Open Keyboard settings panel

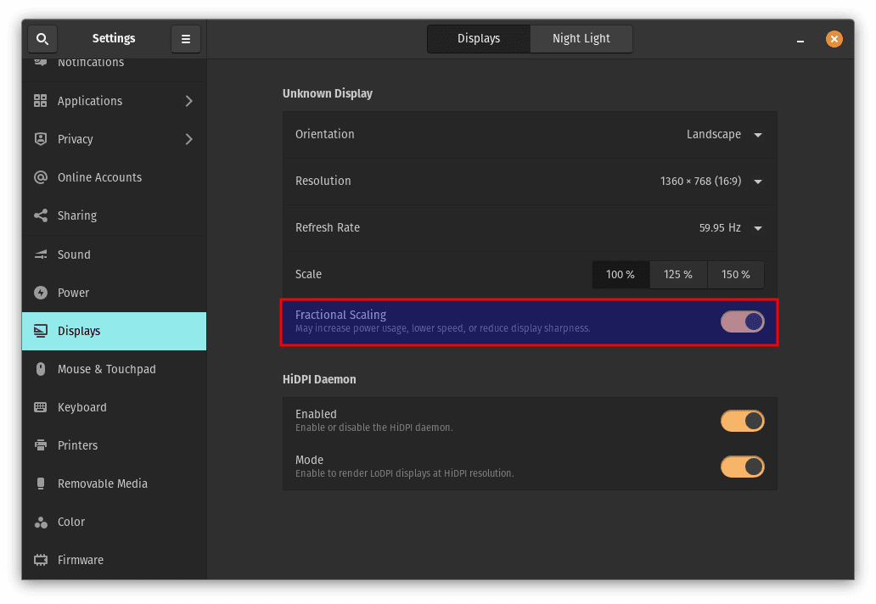pyautogui.click(x=114, y=407)
